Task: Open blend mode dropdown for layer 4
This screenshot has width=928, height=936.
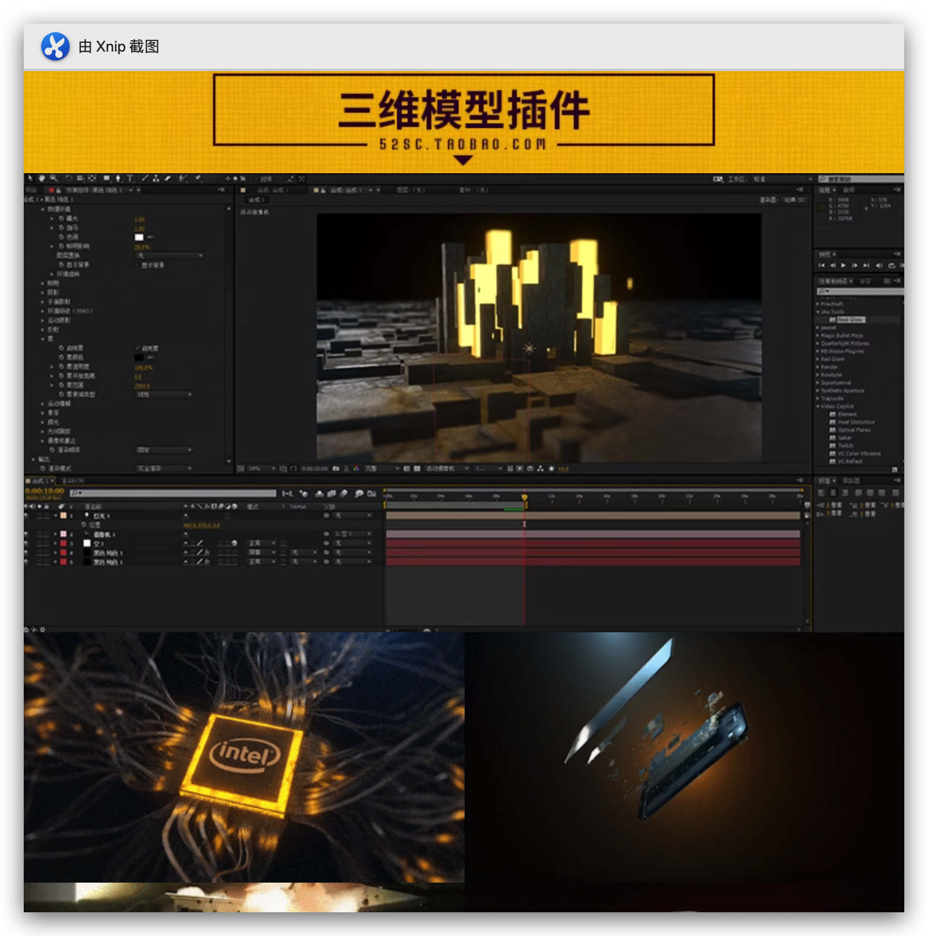Action: pos(262,552)
